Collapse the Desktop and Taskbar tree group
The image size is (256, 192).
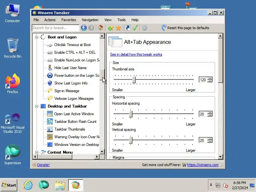coord(37,107)
